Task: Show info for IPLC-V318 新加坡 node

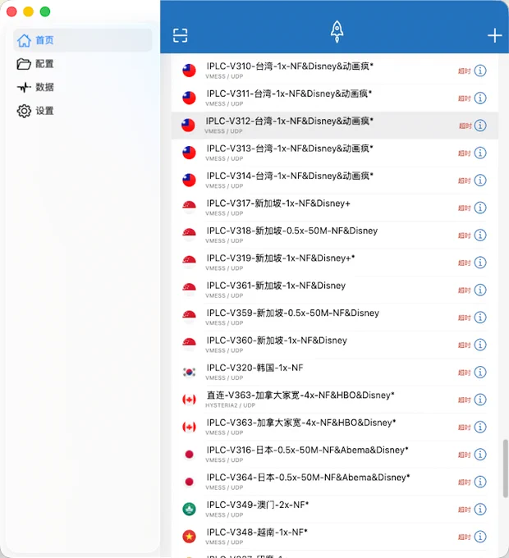Action: (480, 235)
